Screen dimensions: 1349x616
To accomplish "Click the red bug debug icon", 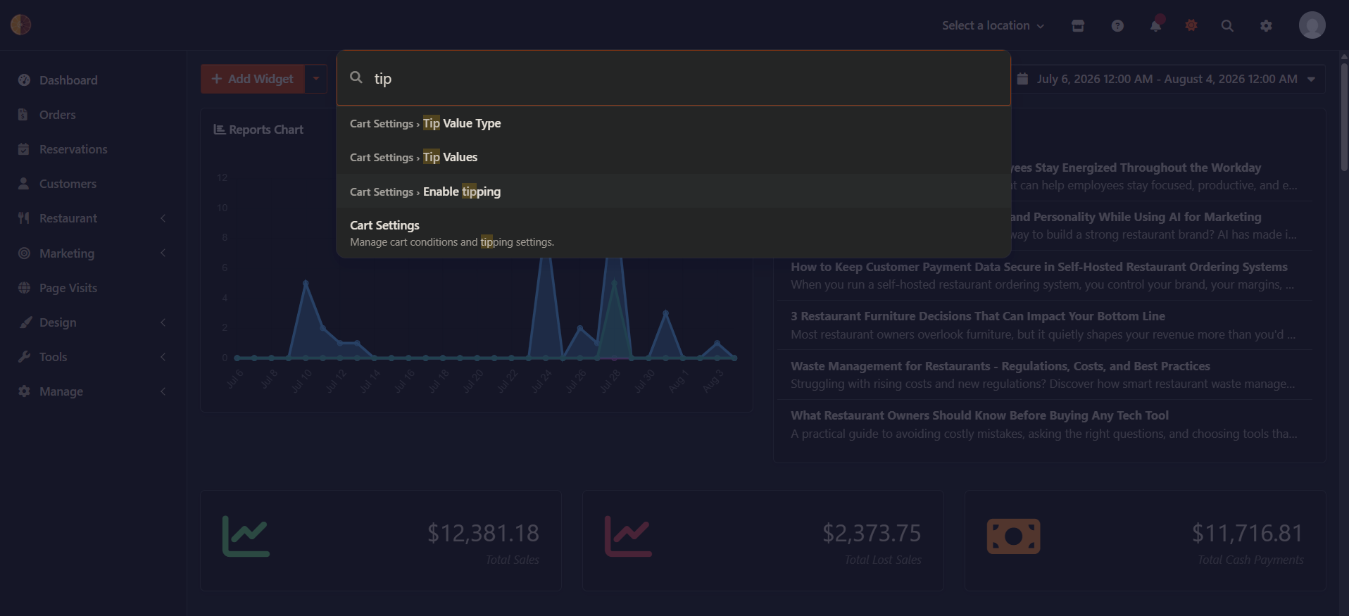I will [x=1191, y=25].
